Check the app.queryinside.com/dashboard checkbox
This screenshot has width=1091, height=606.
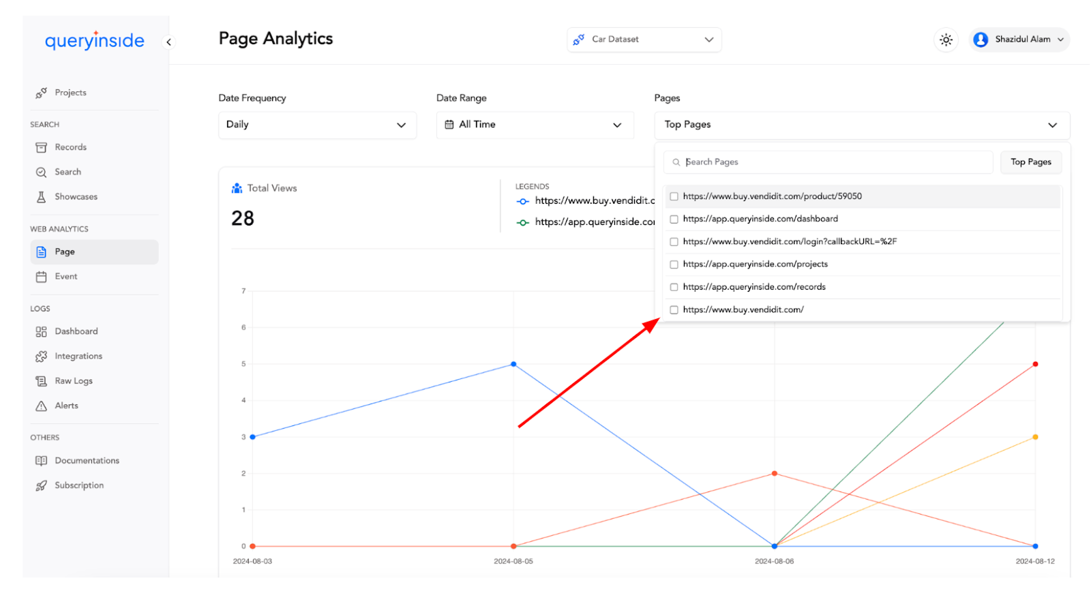(x=674, y=219)
